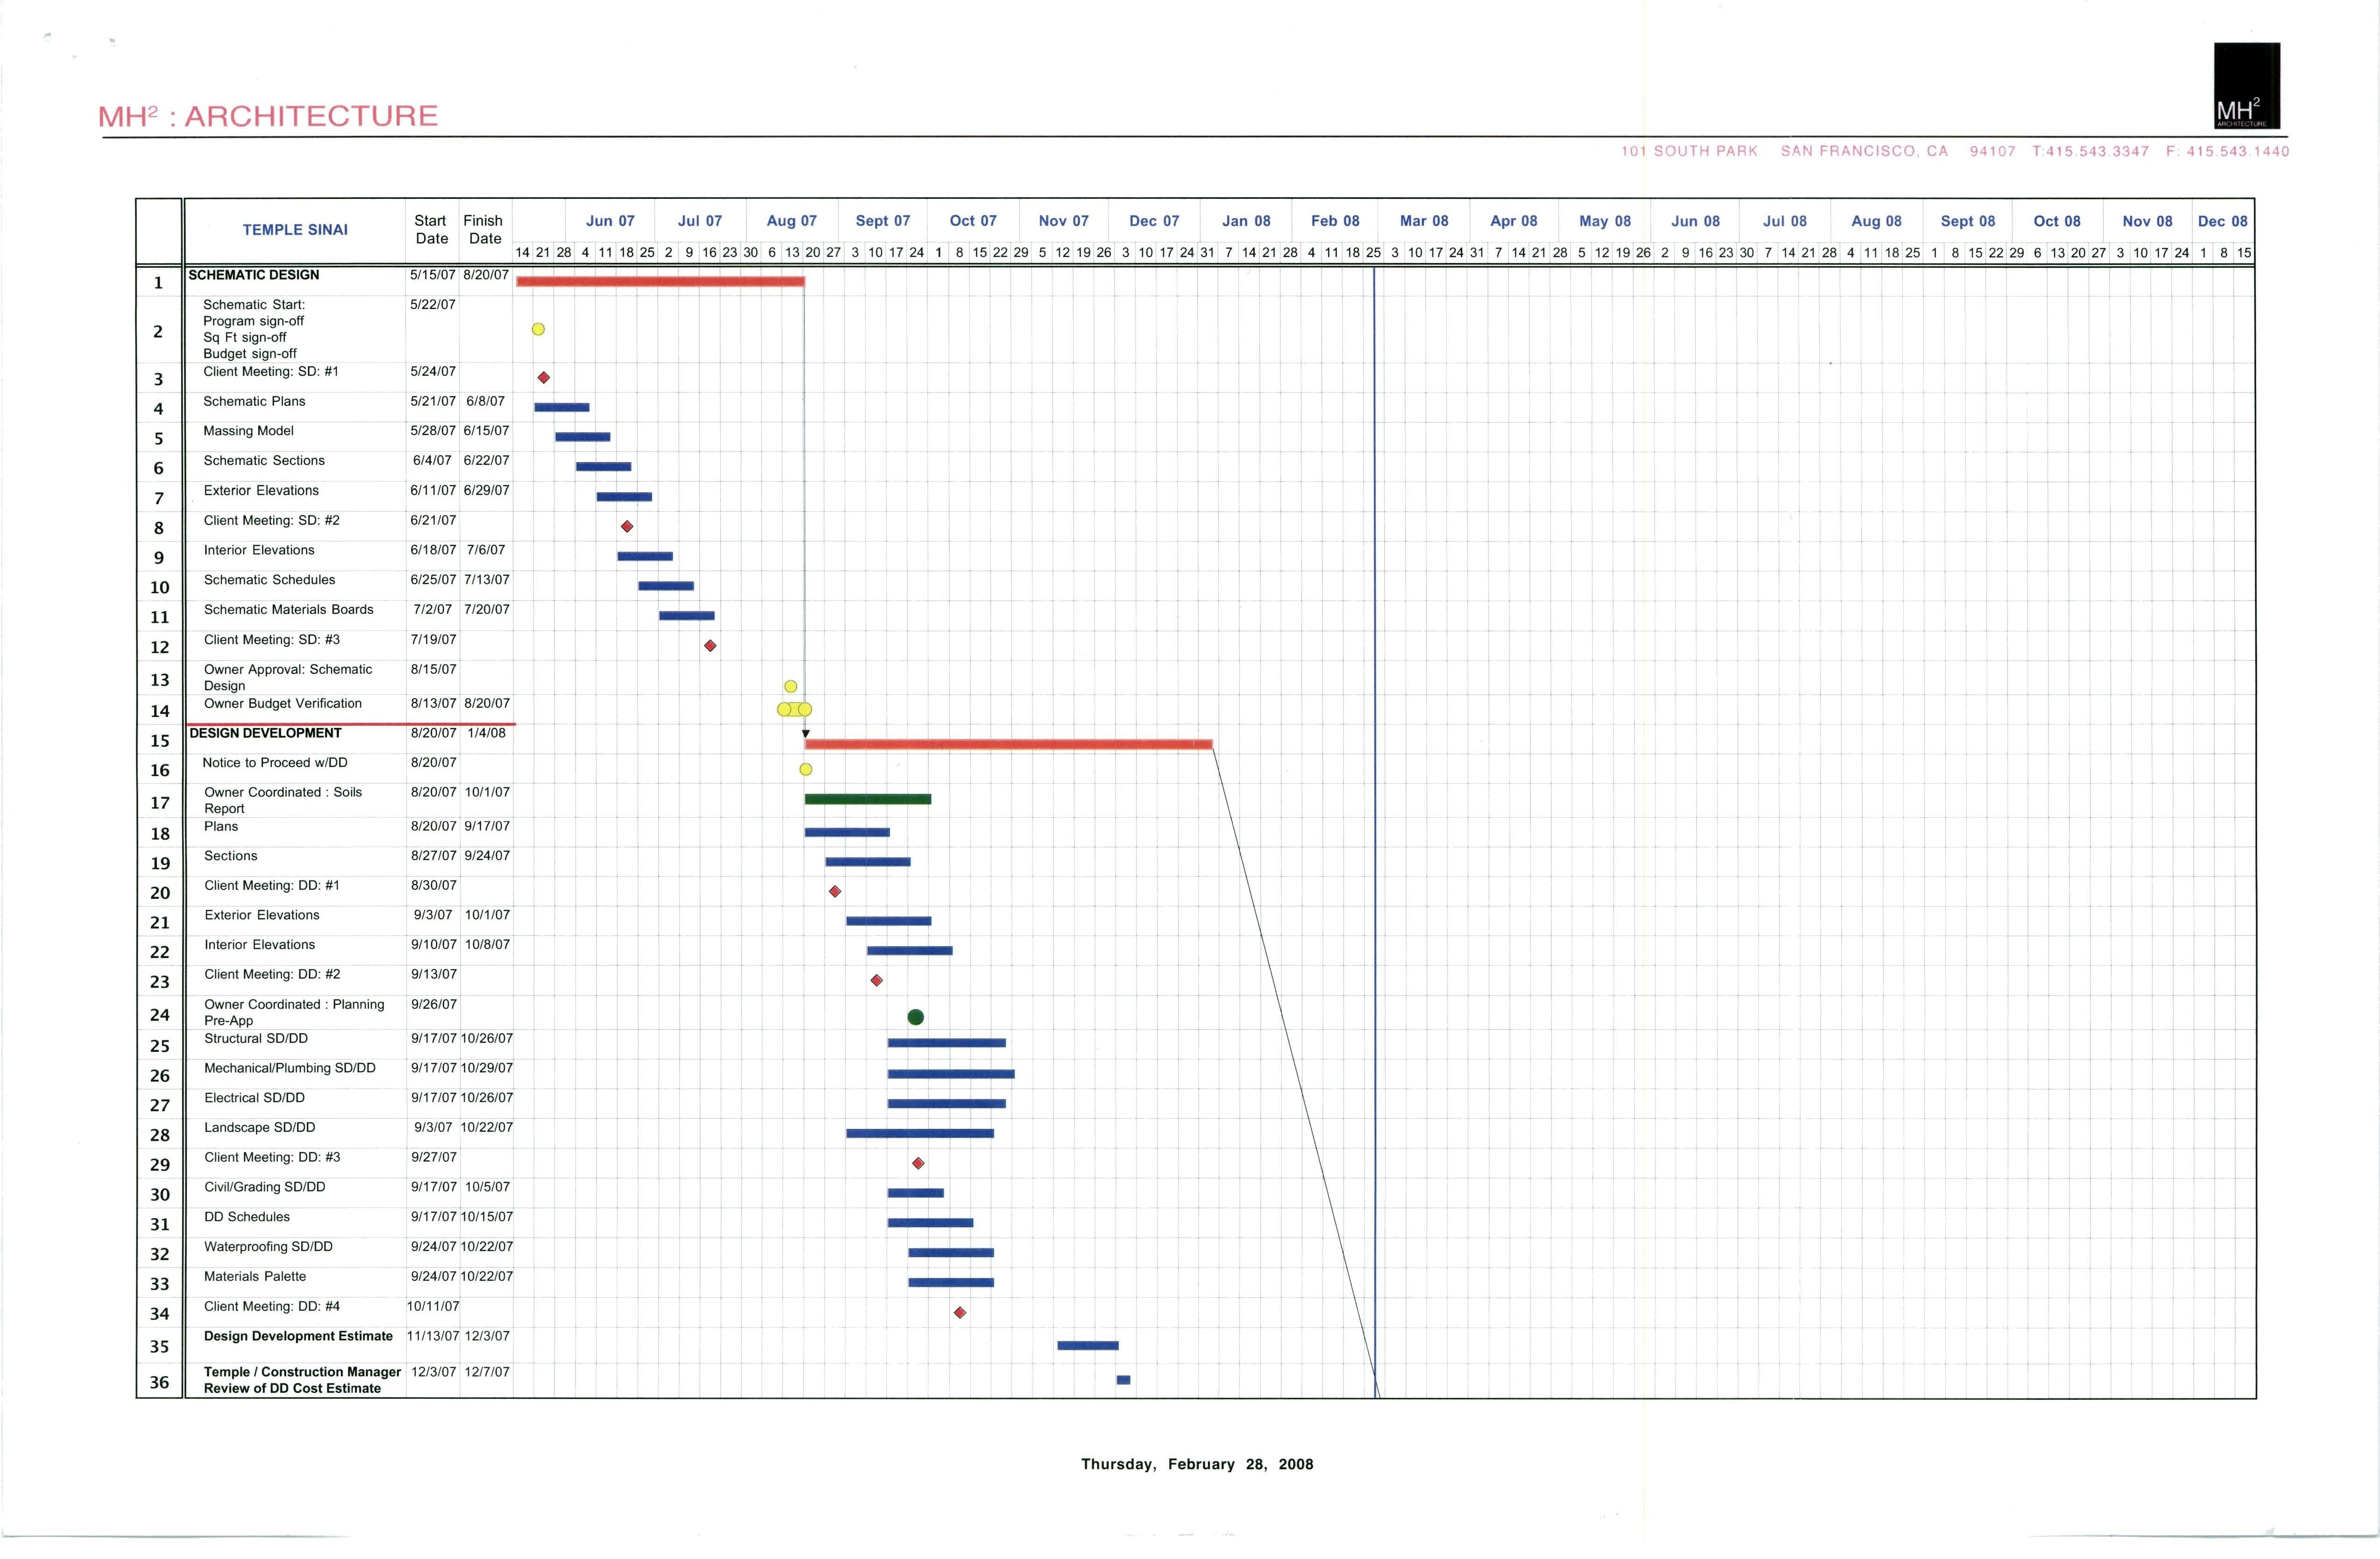
Task: Click the TEMPLE SINAI column header
Action: (x=295, y=230)
